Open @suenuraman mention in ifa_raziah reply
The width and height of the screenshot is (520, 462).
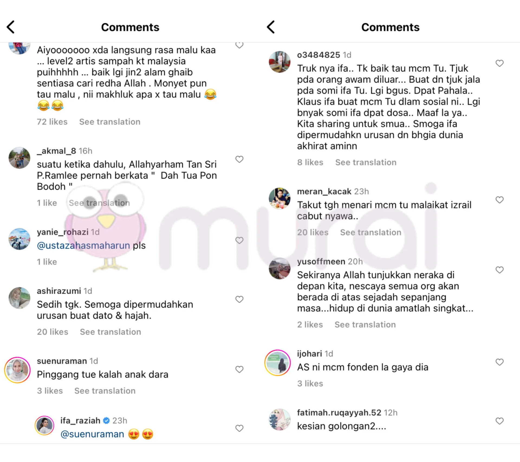point(92,434)
